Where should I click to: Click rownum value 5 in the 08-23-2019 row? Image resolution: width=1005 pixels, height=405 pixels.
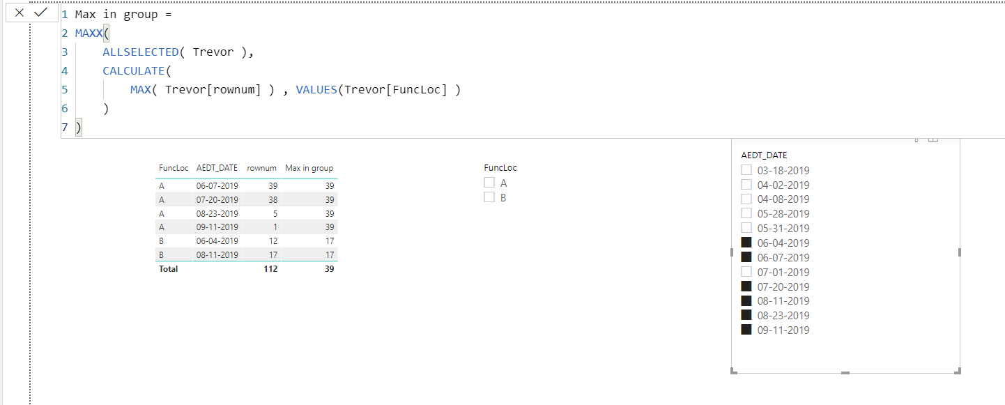tap(275, 213)
